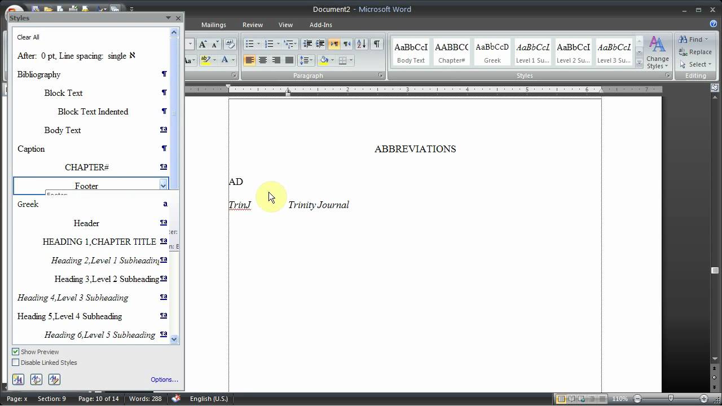722x406 pixels.
Task: Apply the Greek gallery style
Action: pyautogui.click(x=492, y=52)
